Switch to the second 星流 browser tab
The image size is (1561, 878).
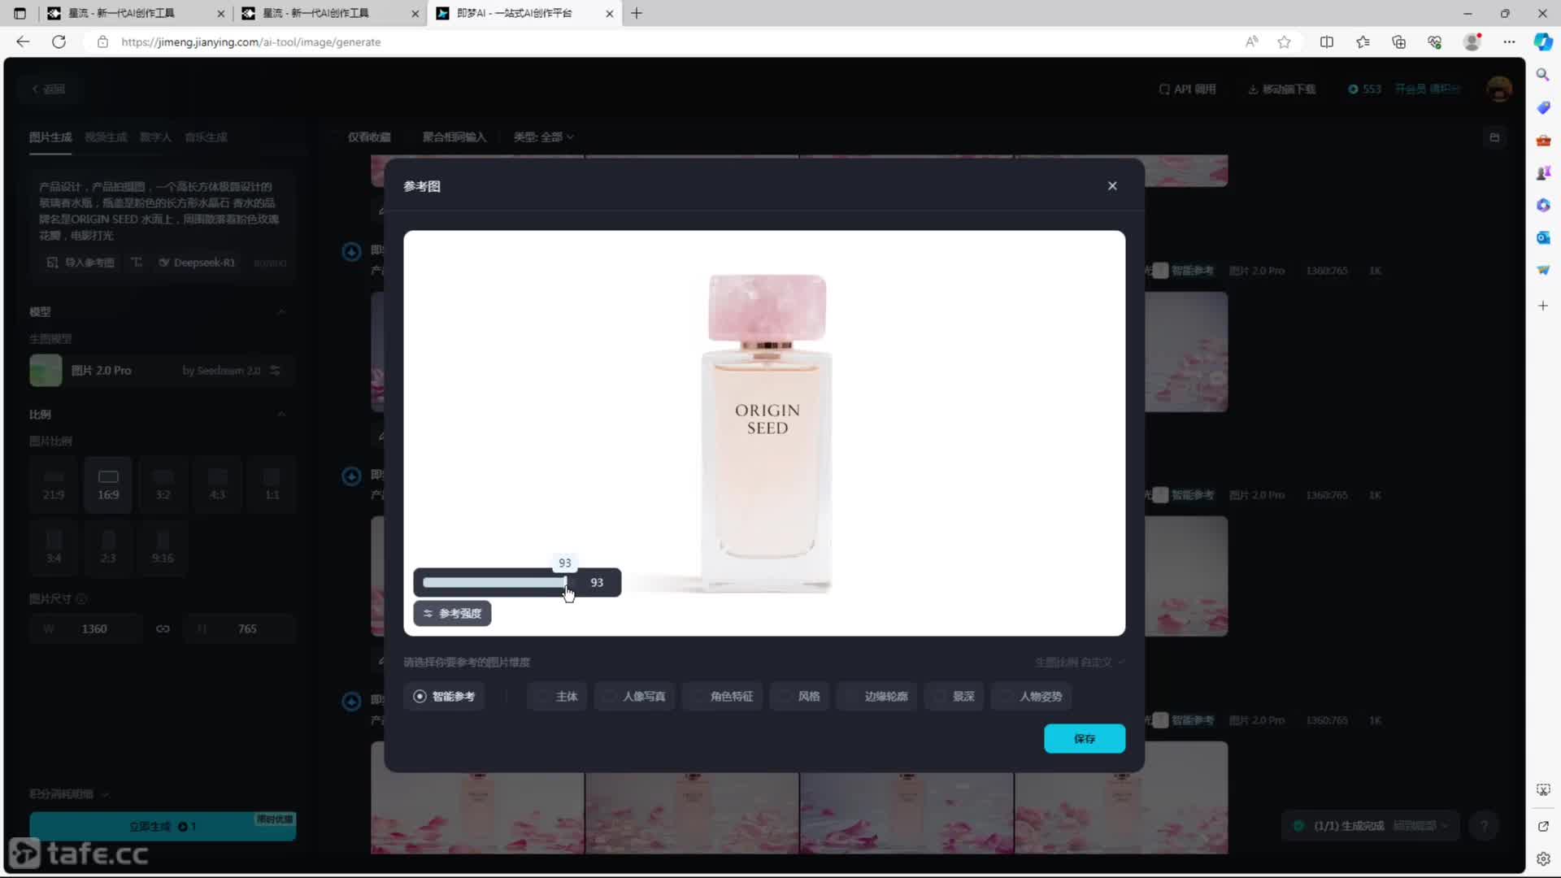tap(329, 13)
